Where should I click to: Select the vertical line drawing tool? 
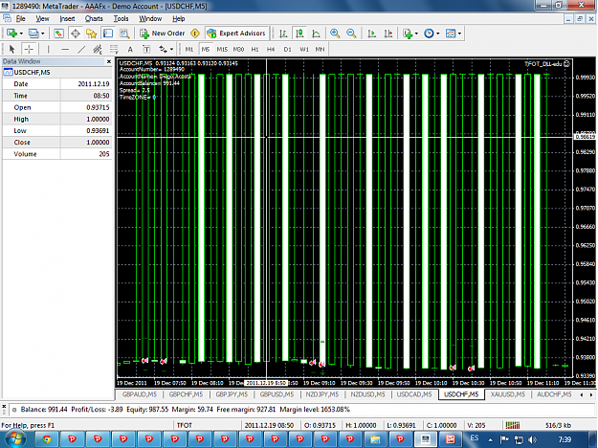(48, 49)
